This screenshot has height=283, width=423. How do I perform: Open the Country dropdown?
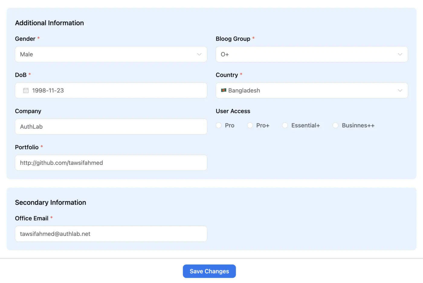[x=312, y=91]
